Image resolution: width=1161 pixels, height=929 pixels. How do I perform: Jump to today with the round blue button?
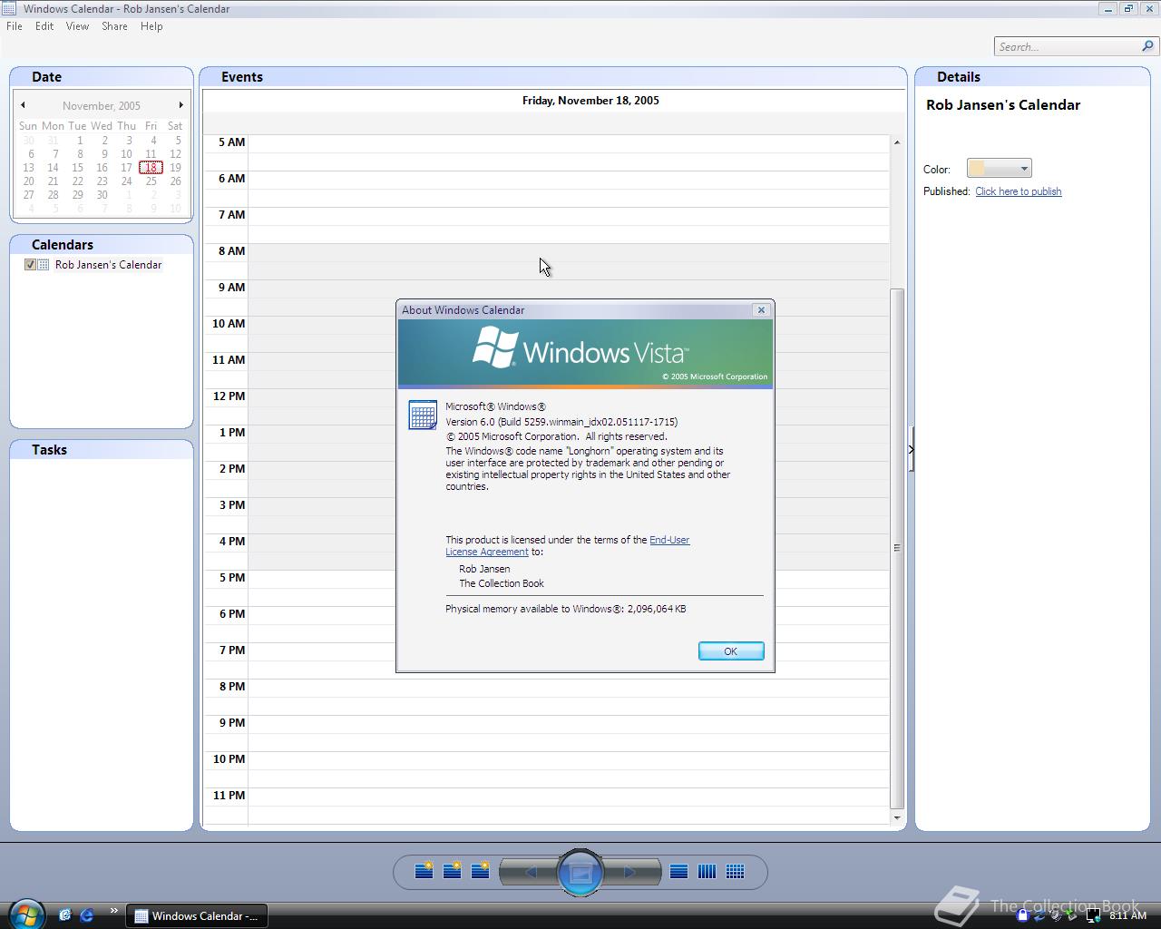coord(580,873)
